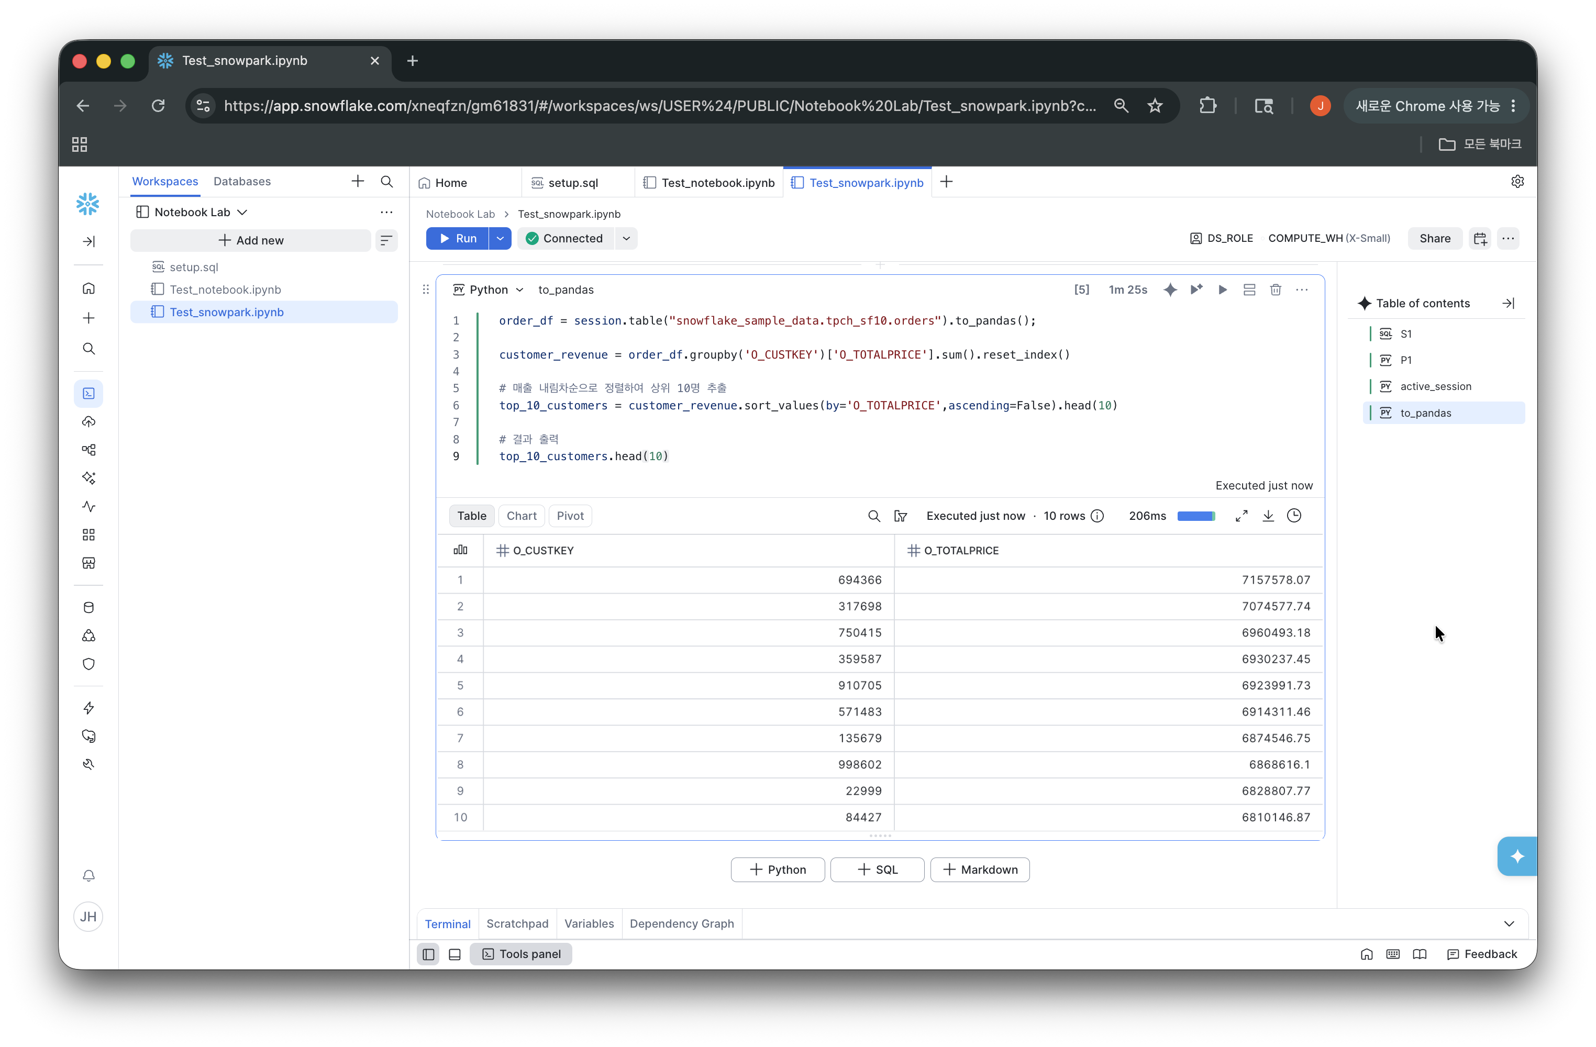
Task: Add a new Markdown cell
Action: 980,870
